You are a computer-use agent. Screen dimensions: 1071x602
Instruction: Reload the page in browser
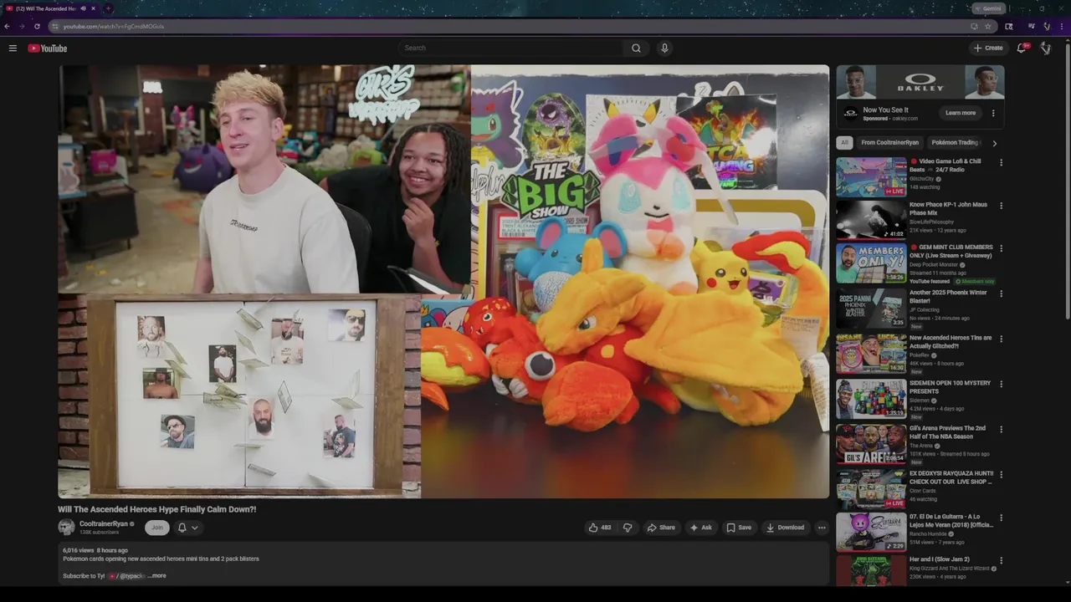[x=35, y=26]
